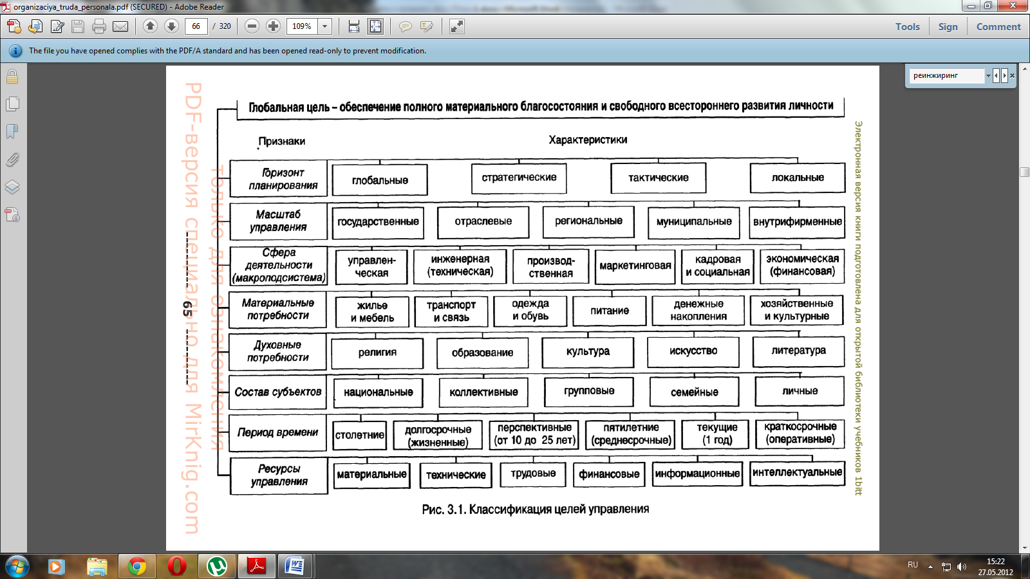Zoom out with the minus button

point(252,26)
